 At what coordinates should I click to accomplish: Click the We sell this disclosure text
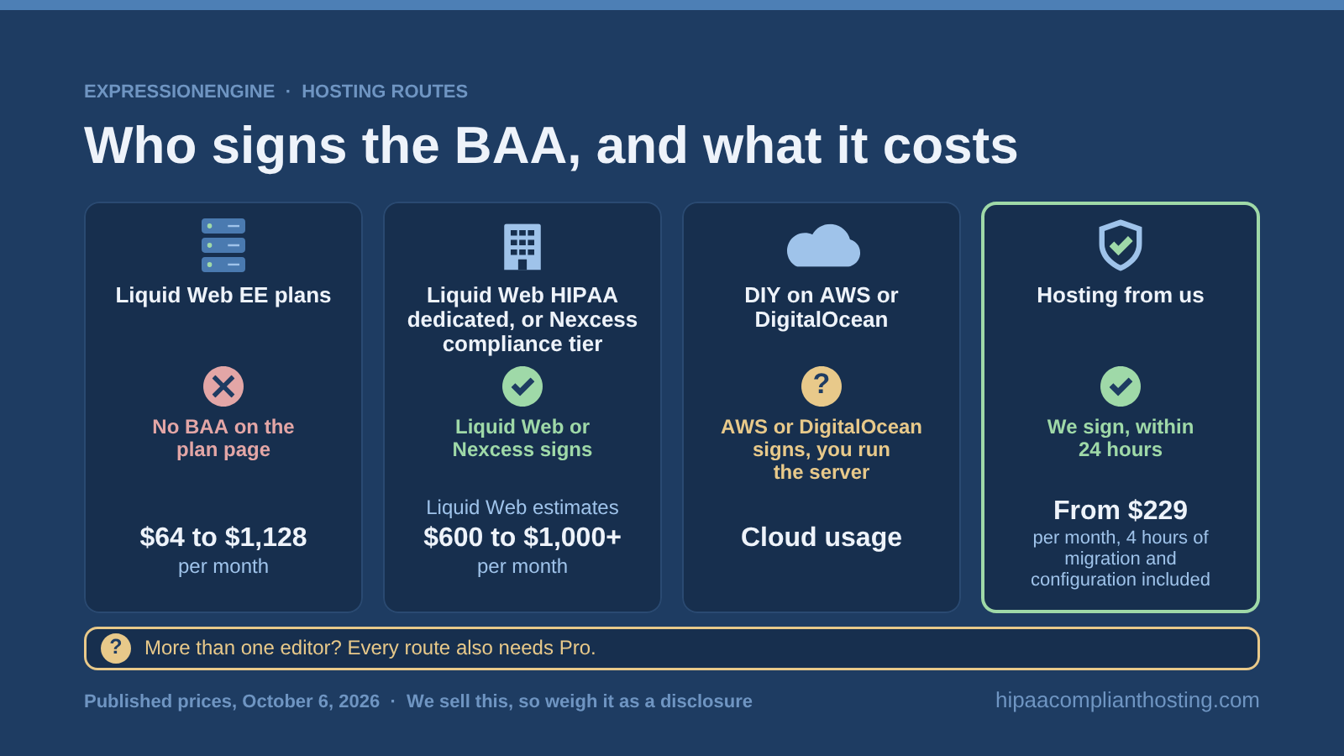point(580,701)
